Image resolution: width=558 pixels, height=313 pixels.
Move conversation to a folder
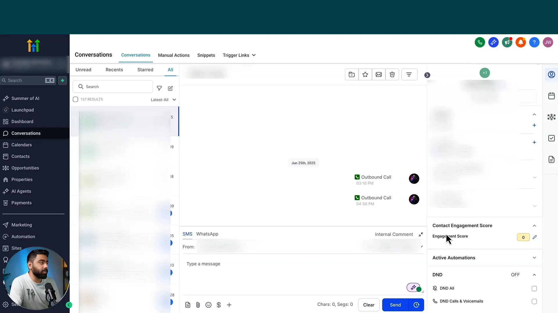pyautogui.click(x=352, y=74)
